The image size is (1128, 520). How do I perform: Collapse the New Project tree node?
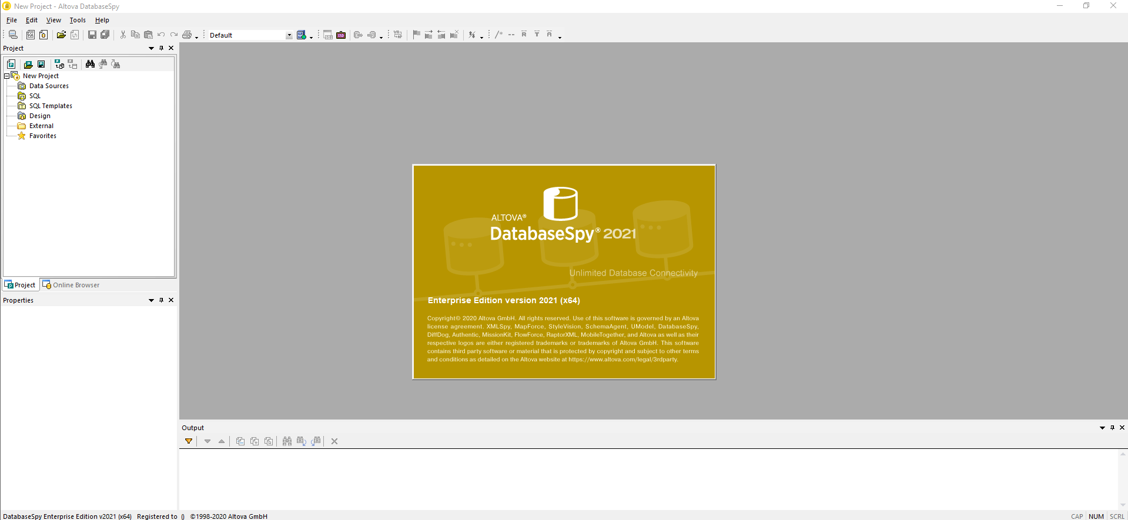click(x=7, y=76)
